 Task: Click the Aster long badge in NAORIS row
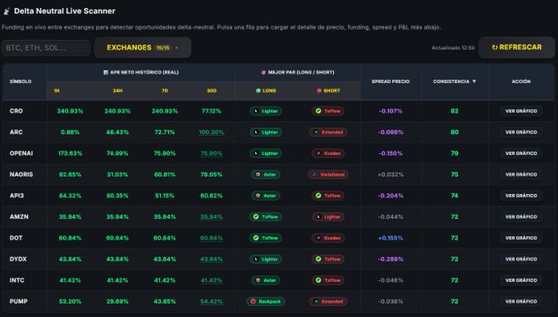point(266,174)
